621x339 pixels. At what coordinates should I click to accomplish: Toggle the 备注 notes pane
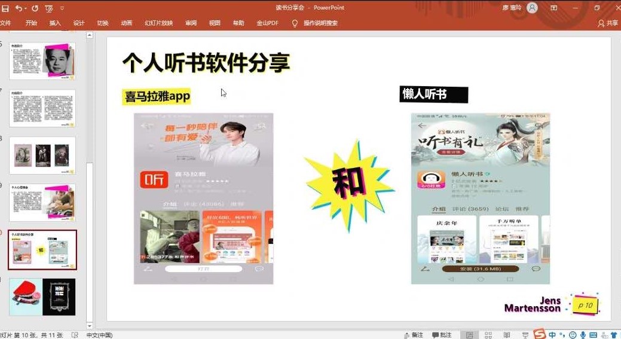click(414, 335)
